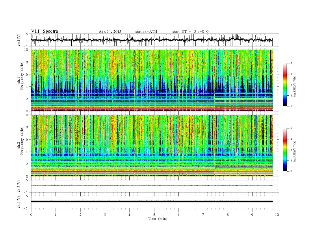Screen dimensions: 312x241
Task: Click the "6" kHz tick of ch.2 spectrogram
Action: click(28, 139)
